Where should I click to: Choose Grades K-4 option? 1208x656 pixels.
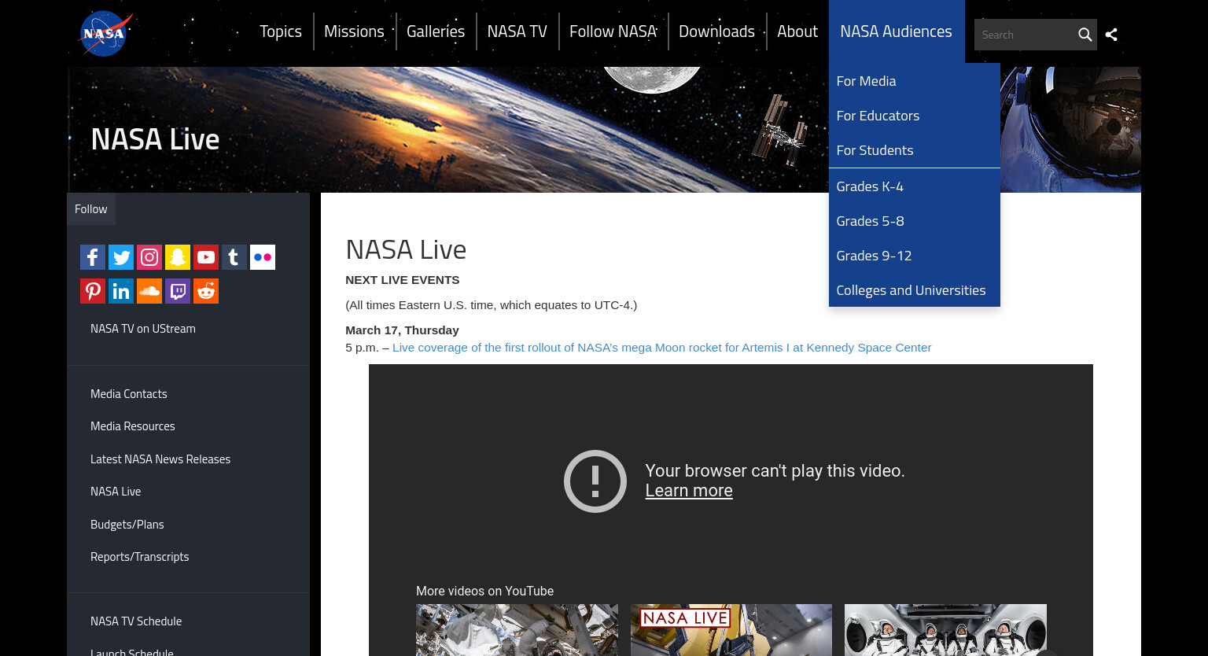tap(915, 186)
